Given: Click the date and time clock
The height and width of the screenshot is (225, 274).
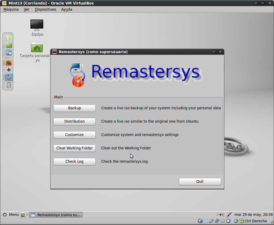Looking at the screenshot, I should tap(253, 215).
